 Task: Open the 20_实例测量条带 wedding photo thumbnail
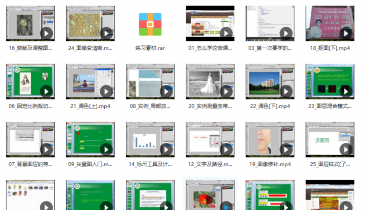tap(210, 81)
